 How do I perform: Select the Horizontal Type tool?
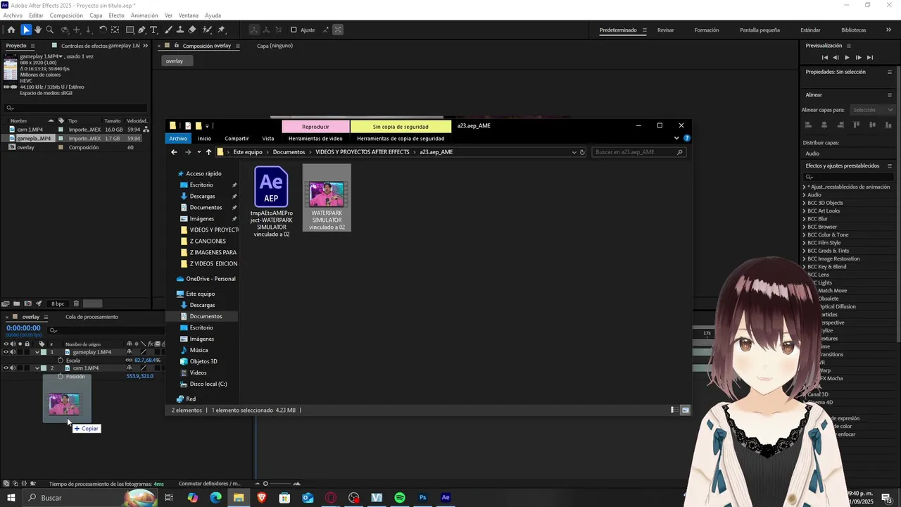[154, 30]
